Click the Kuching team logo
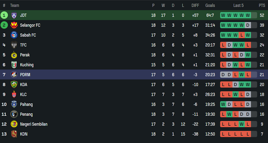Screen dimensions: 268x143 (14, 65)
